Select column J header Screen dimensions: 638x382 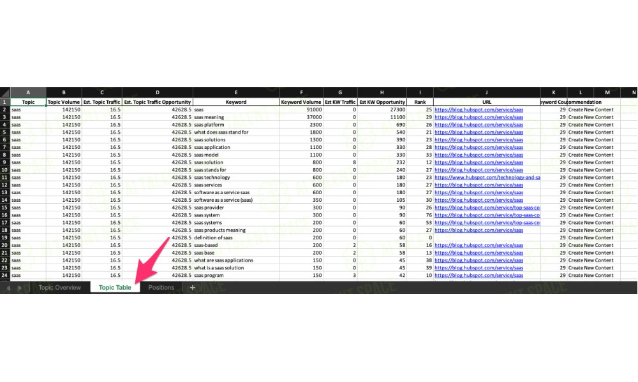pyautogui.click(x=487, y=92)
